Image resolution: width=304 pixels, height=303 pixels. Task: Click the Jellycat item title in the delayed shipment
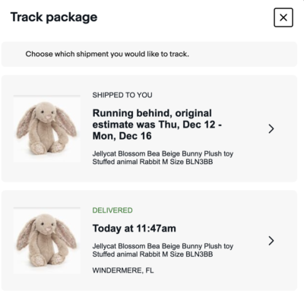[163, 158]
